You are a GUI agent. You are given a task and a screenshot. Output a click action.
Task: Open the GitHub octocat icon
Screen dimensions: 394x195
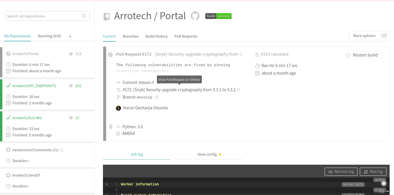(195, 16)
